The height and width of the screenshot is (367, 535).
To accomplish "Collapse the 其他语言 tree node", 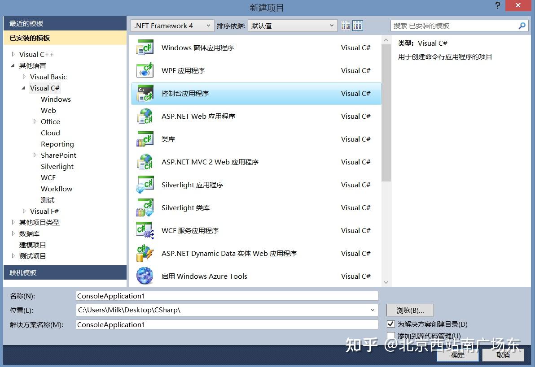I will pyautogui.click(x=13, y=65).
